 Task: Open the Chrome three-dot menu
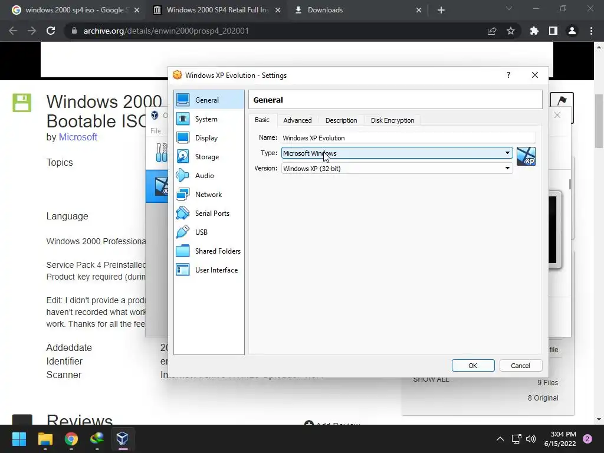pos(591,31)
